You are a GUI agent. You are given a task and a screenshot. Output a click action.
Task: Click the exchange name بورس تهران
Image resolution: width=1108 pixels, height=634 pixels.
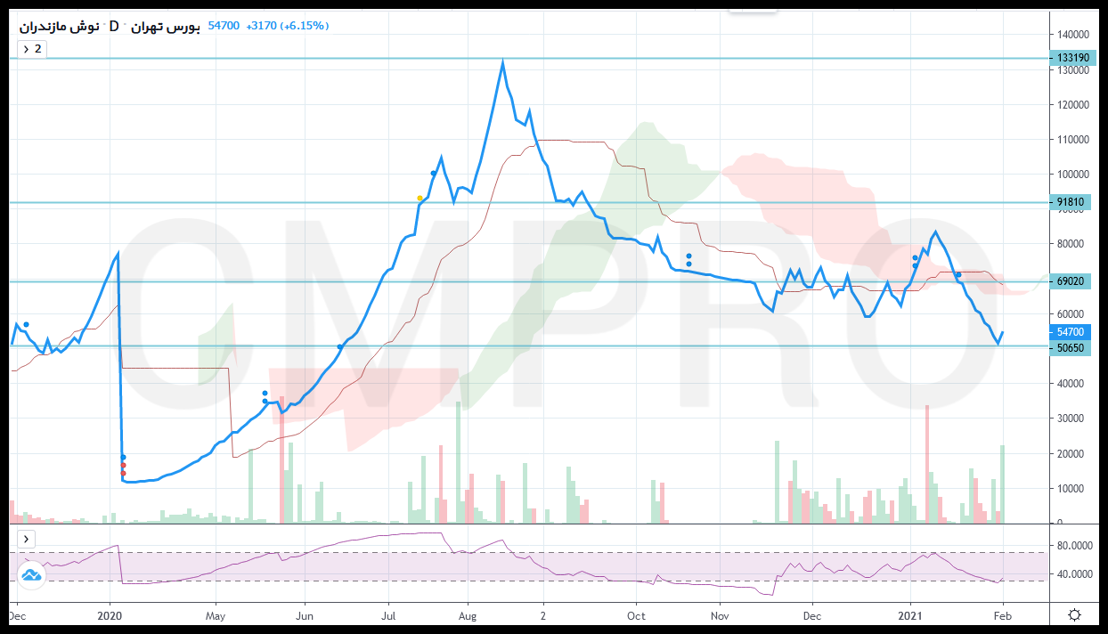pyautogui.click(x=167, y=27)
